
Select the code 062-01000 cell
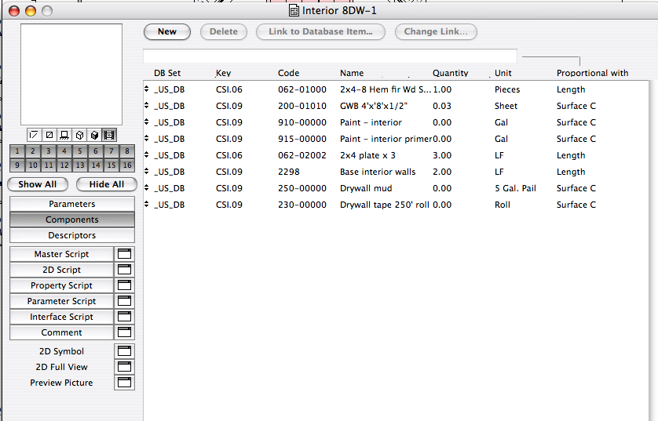pyautogui.click(x=302, y=89)
